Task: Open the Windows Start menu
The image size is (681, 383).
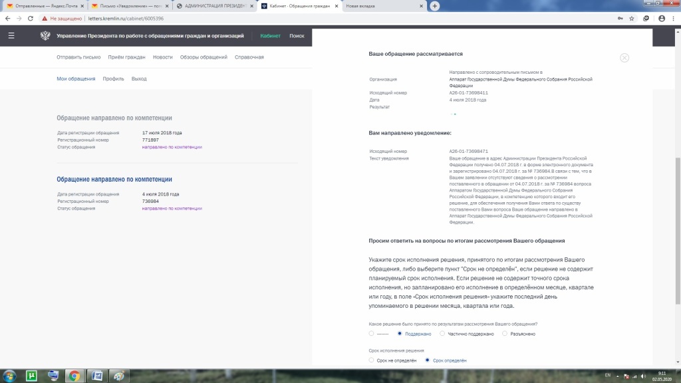Action: click(9, 376)
